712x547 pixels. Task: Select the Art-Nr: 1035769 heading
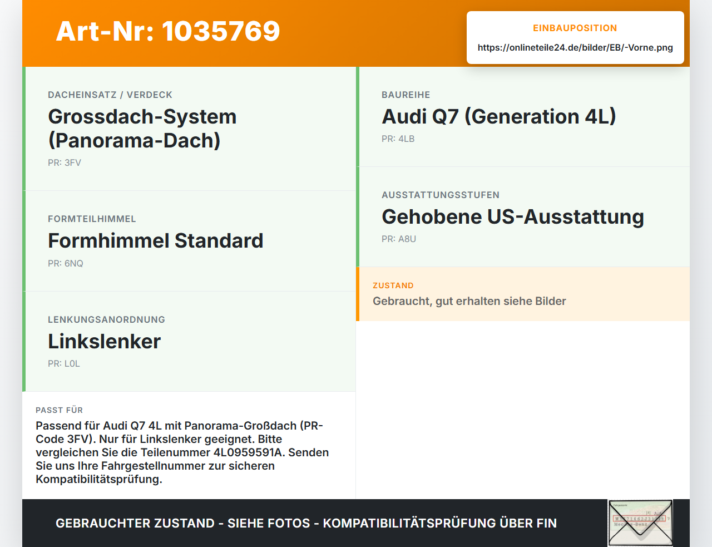coord(168,31)
